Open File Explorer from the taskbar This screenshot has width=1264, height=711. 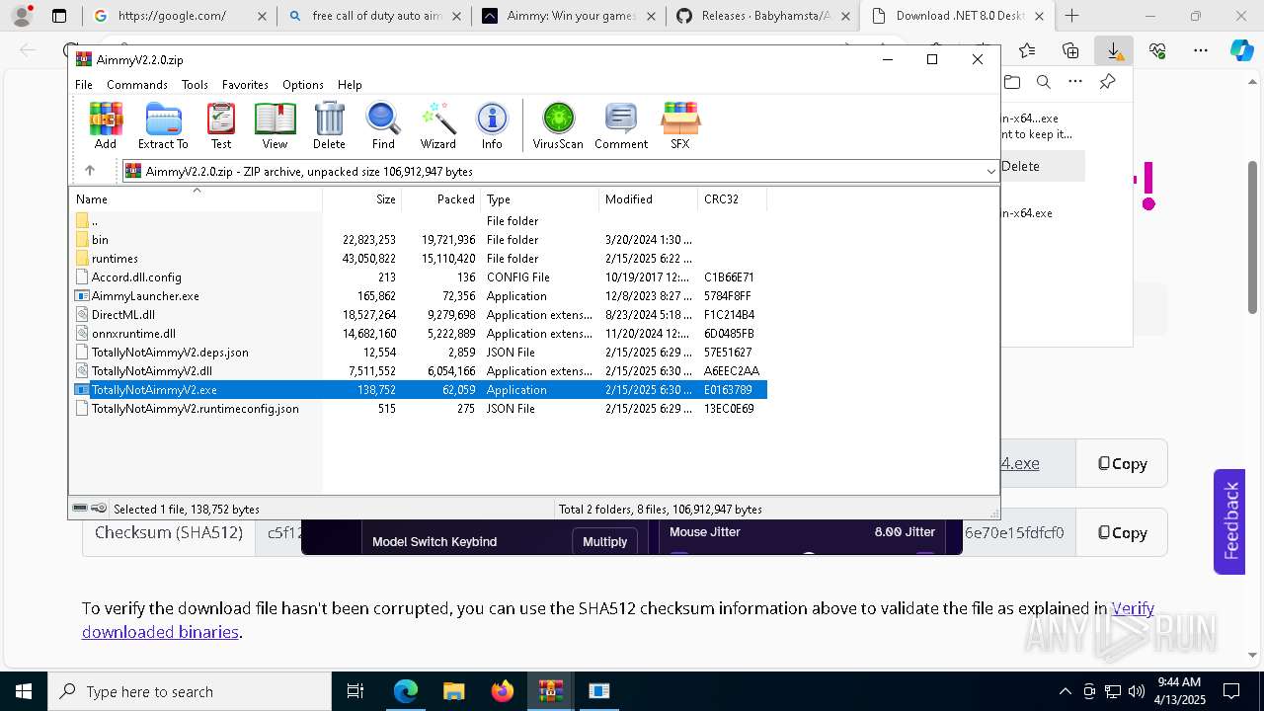click(x=454, y=691)
